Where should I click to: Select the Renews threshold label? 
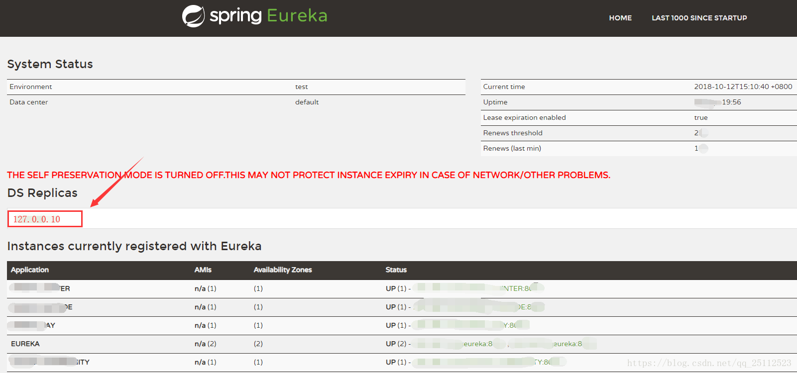[x=513, y=133]
